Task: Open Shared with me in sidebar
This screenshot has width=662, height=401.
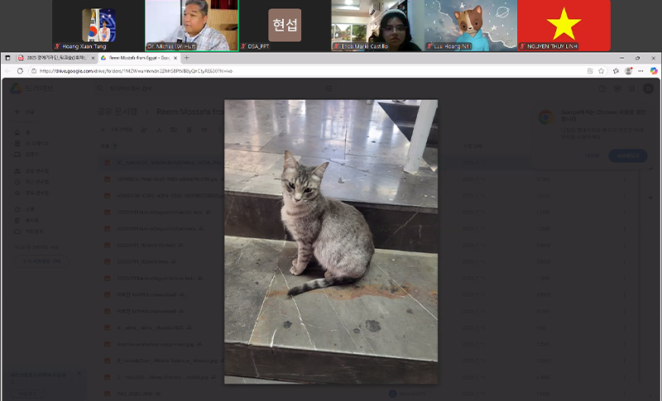Action: point(31,171)
